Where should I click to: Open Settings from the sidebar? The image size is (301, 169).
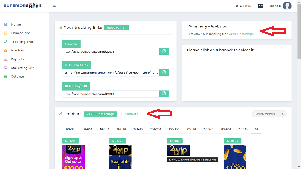[18, 77]
